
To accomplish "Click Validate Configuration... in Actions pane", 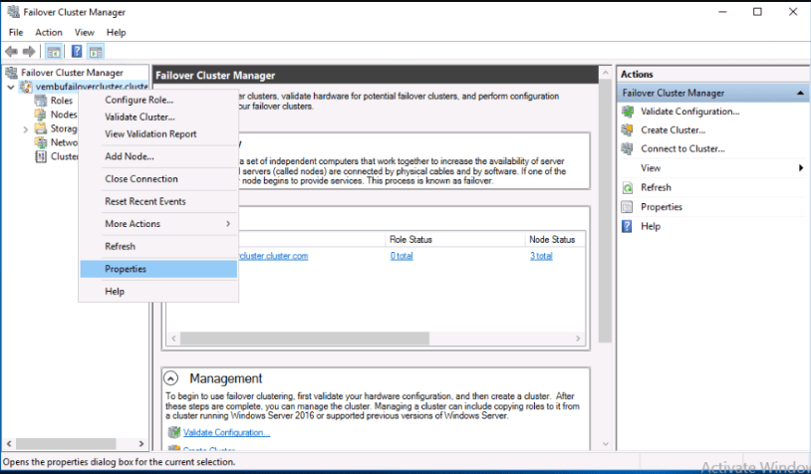I will pos(690,112).
